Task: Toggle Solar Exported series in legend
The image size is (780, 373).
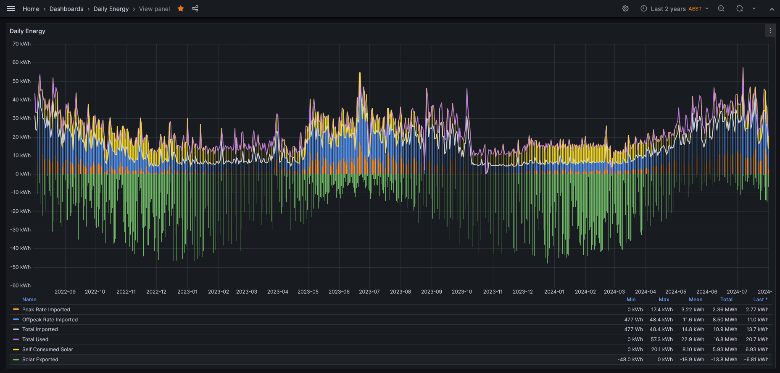Action: coord(40,360)
